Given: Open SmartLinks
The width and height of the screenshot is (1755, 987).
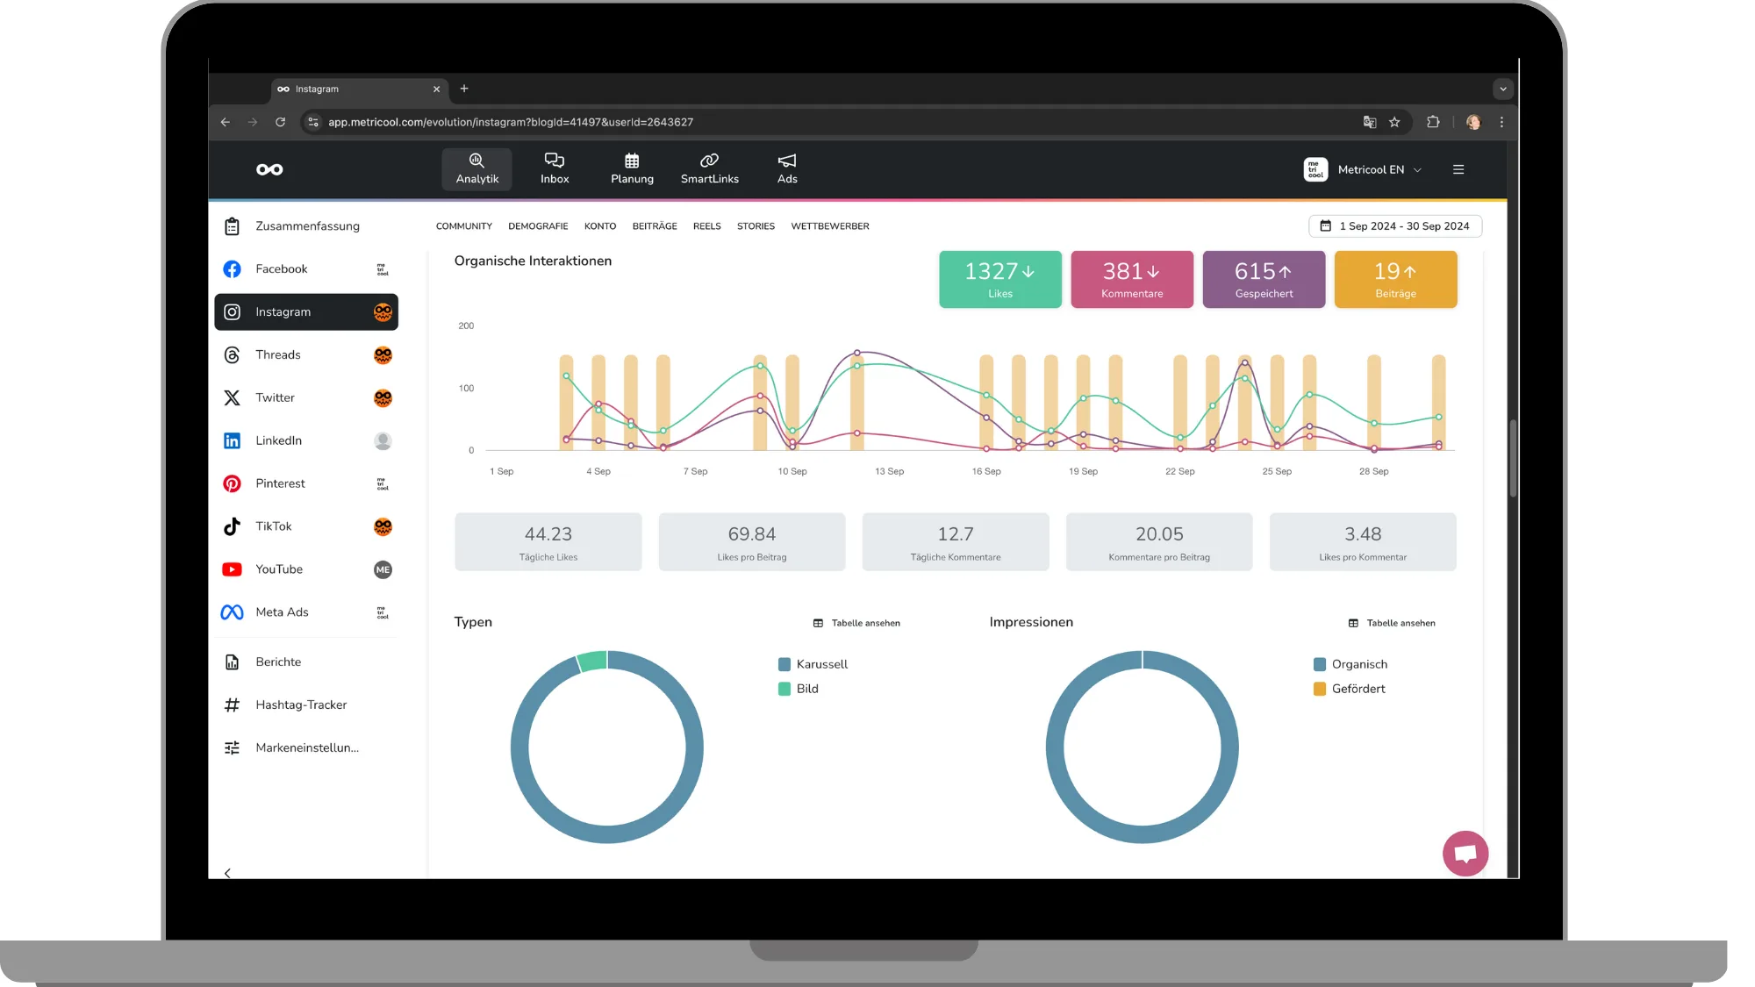Looking at the screenshot, I should (x=709, y=169).
